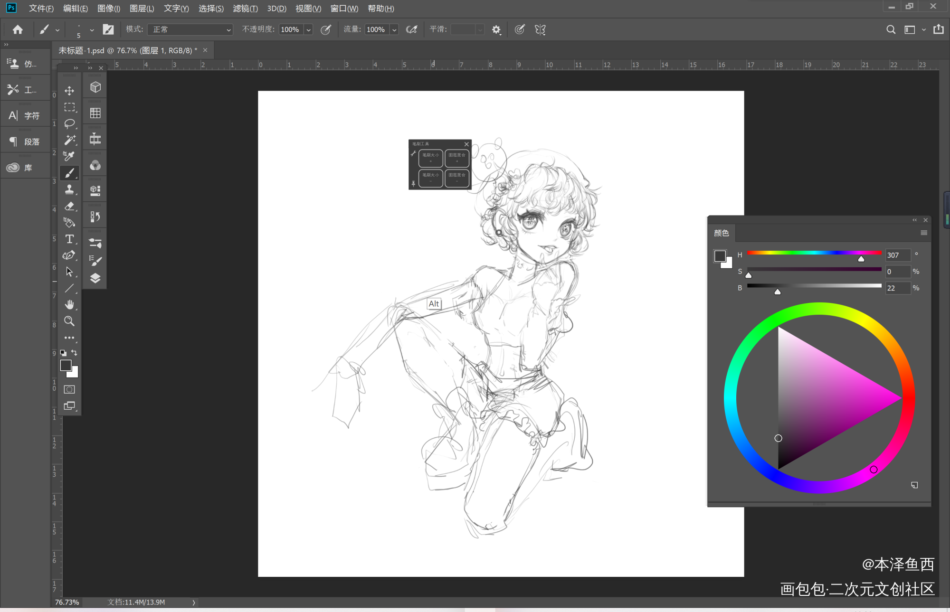This screenshot has width=950, height=612.
Task: Select the Move tool
Action: 69,91
